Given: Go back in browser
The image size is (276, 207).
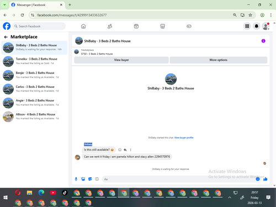Looking at the screenshot, I should pyautogui.click(x=5, y=15).
